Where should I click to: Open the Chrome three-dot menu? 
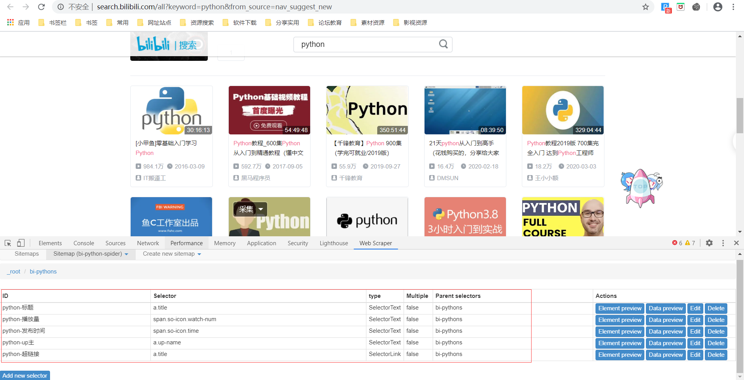click(733, 7)
